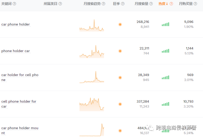Select purchase rate 5.13%

coord(189,53)
